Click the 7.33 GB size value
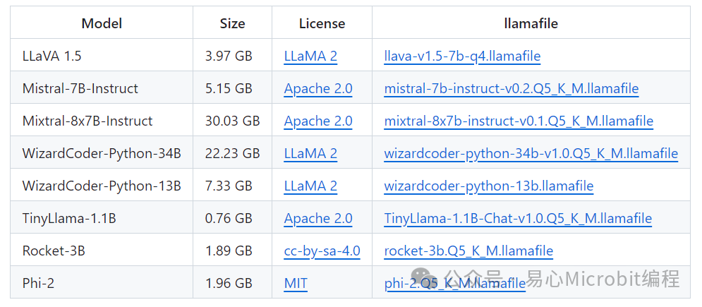Viewport: 702px width, 307px height. (x=229, y=186)
